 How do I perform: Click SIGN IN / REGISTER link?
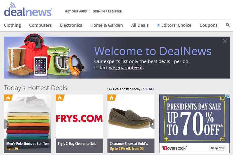tap(107, 11)
